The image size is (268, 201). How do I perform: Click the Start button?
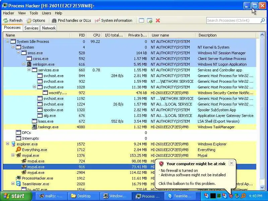[16, 196]
